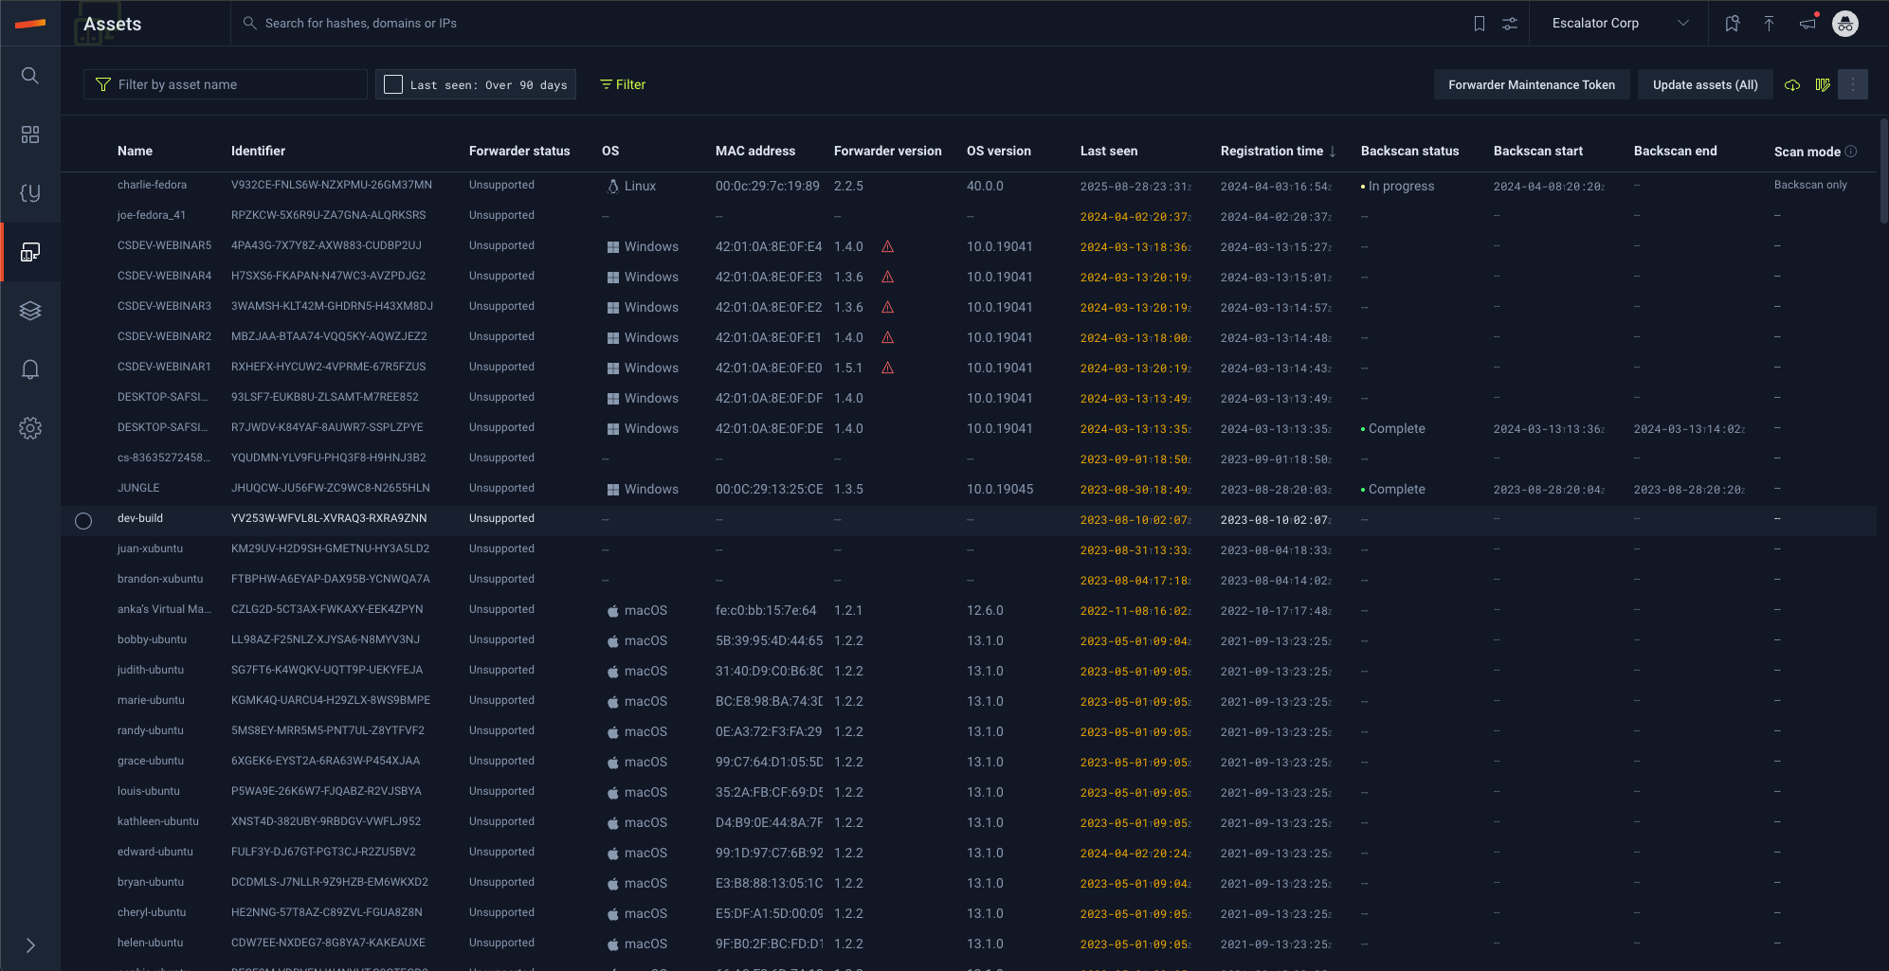This screenshot has width=1889, height=971.
Task: Click the edit columns icon
Action: 1822,85
